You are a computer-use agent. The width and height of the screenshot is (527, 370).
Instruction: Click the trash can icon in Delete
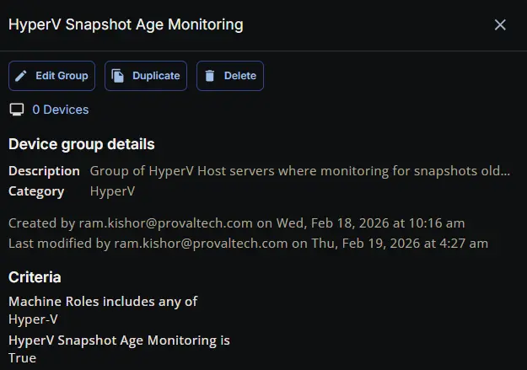pos(210,76)
